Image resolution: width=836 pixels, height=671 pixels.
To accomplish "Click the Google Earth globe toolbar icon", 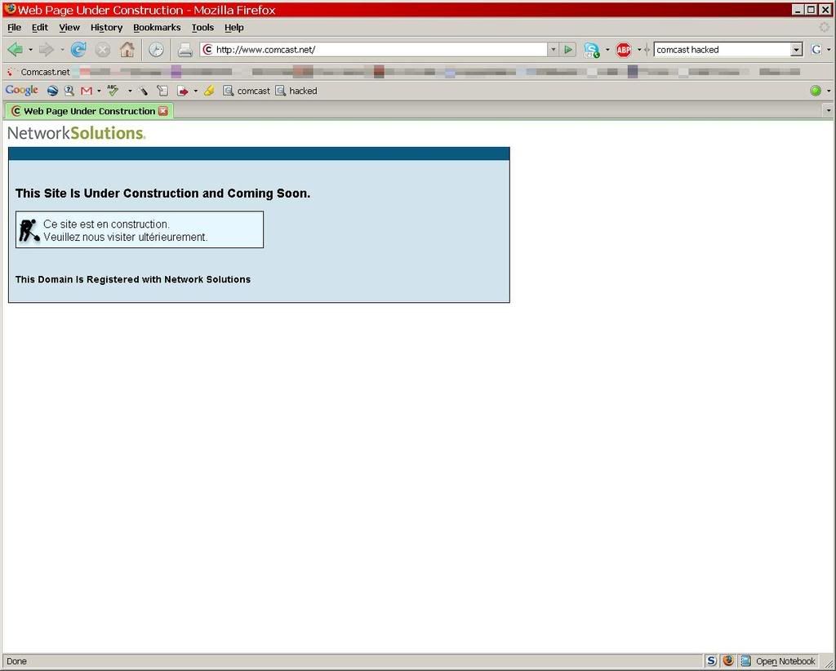I will point(52,91).
